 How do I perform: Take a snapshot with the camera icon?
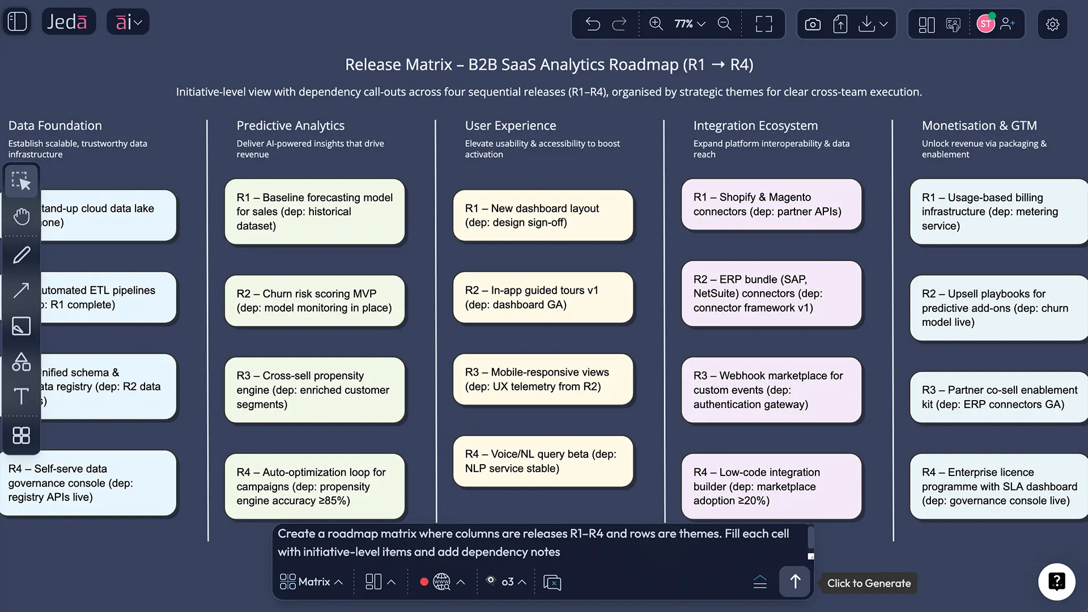(813, 24)
